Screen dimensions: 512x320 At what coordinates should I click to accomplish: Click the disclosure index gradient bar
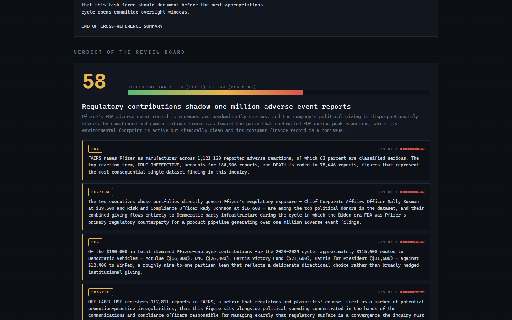point(279,92)
